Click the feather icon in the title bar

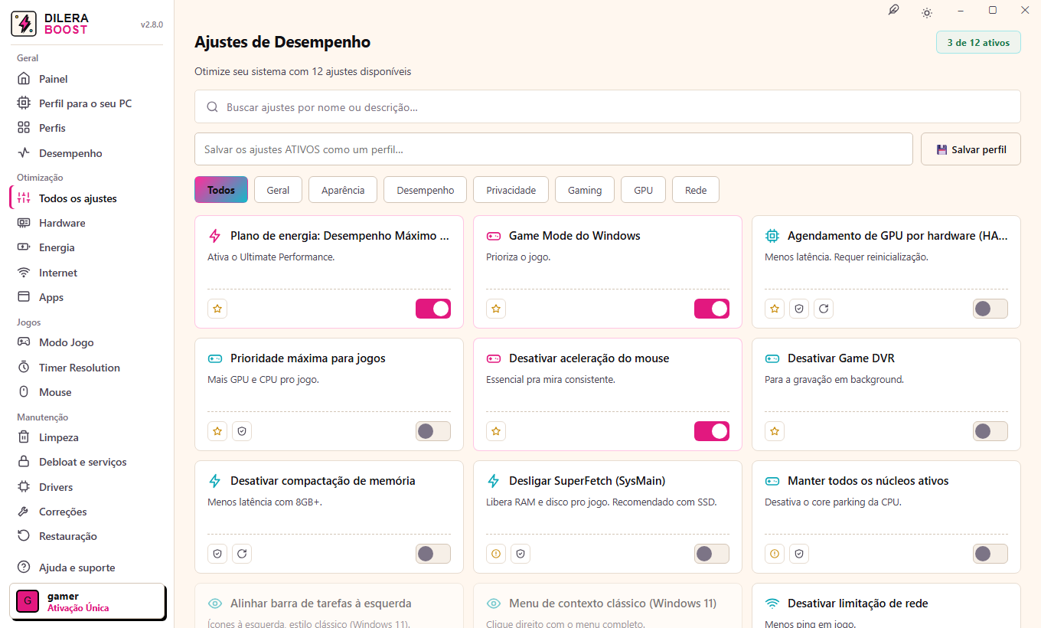pyautogui.click(x=893, y=11)
